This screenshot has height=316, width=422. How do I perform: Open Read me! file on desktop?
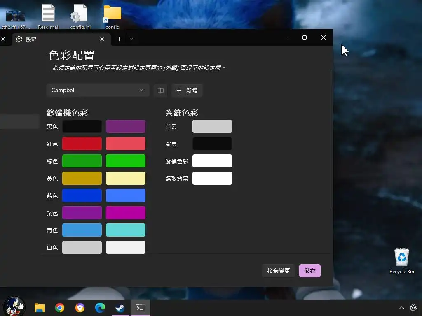click(48, 16)
